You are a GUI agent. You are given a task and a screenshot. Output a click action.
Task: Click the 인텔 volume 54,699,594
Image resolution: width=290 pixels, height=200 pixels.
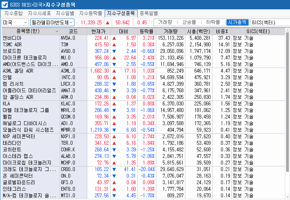[x=172, y=78]
